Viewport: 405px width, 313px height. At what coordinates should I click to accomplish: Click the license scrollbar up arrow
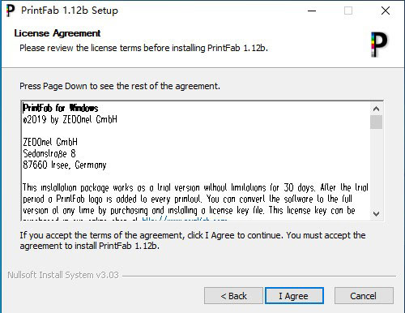coord(376,109)
